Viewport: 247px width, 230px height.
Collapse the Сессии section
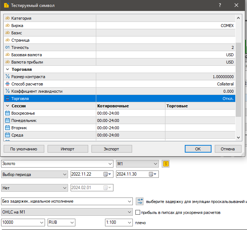(7, 106)
